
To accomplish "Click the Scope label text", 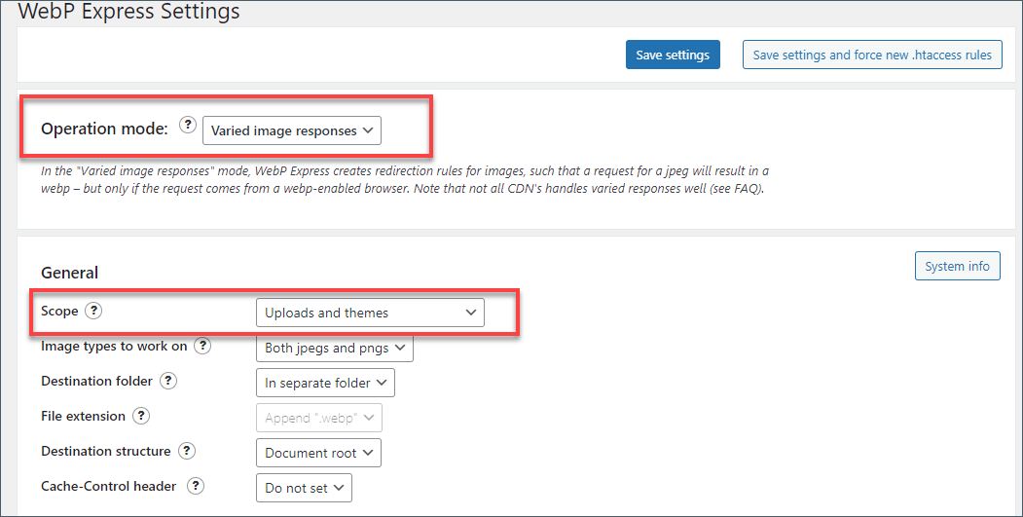I will [x=59, y=311].
